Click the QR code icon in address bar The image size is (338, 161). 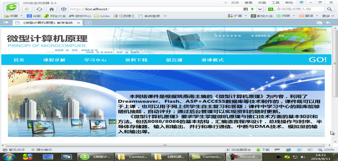tap(245, 9)
